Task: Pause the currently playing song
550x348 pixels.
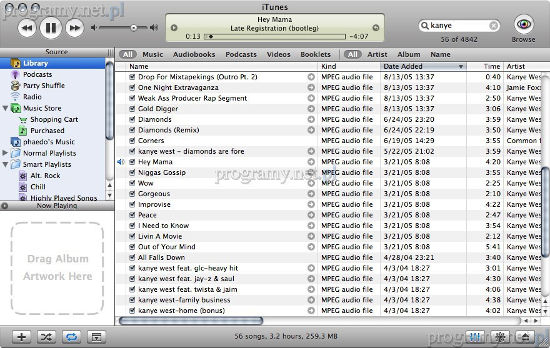Action: tap(51, 27)
